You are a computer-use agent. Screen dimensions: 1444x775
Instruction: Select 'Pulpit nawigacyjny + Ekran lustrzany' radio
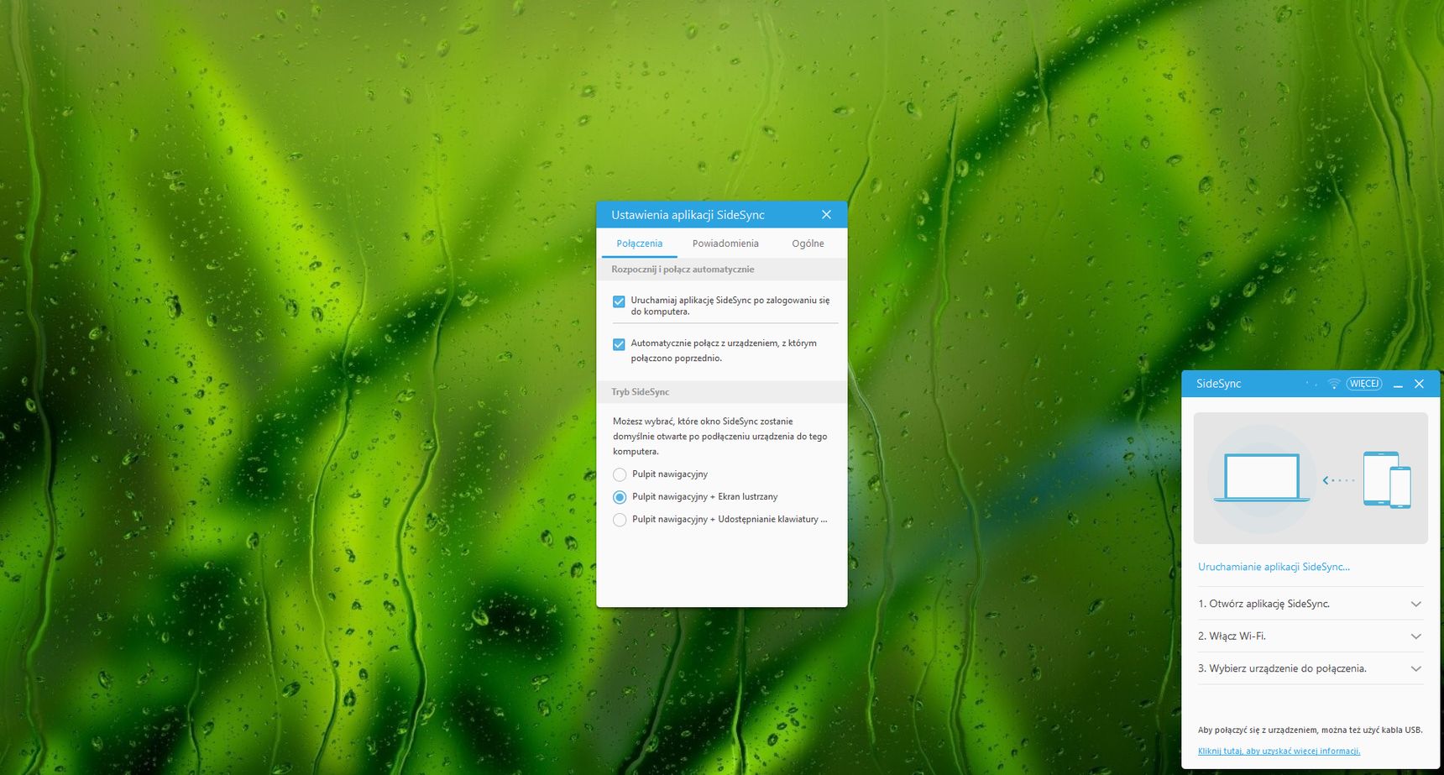620,497
